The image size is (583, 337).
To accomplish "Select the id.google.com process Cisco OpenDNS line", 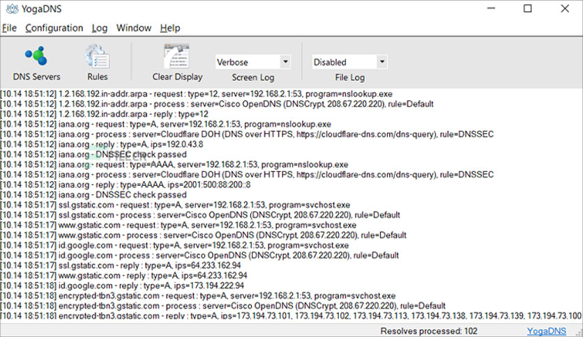I will (199, 256).
